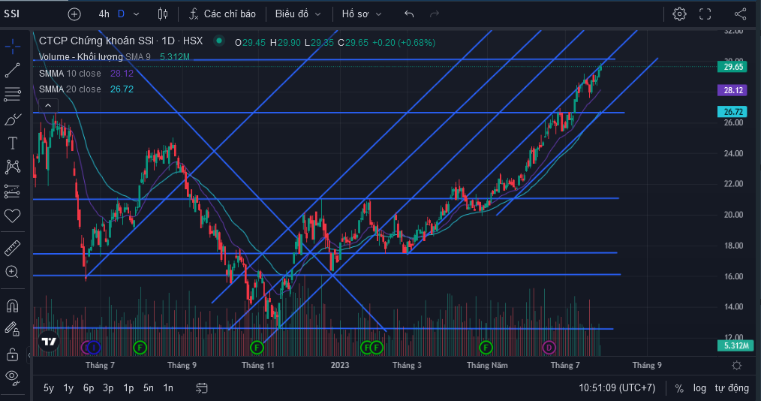Open the Fibonacci and Gann tools group
This screenshot has height=401, width=761.
pyautogui.click(x=12, y=94)
